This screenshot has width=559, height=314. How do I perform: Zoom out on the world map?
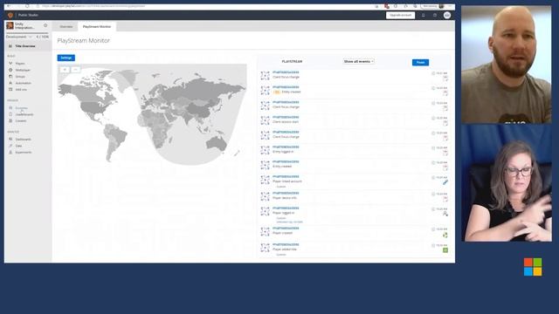click(76, 70)
